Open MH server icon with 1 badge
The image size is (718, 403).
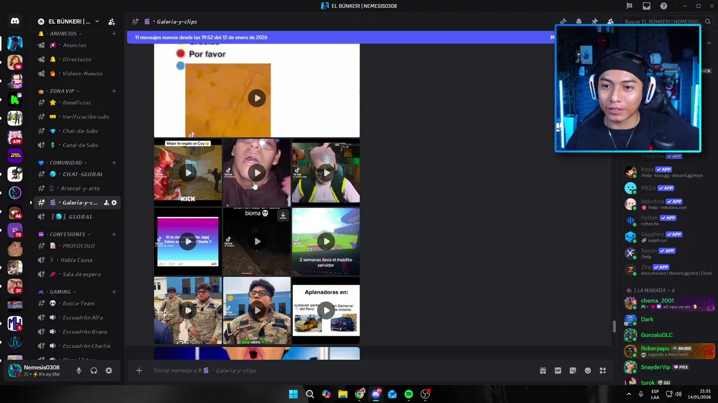click(15, 324)
